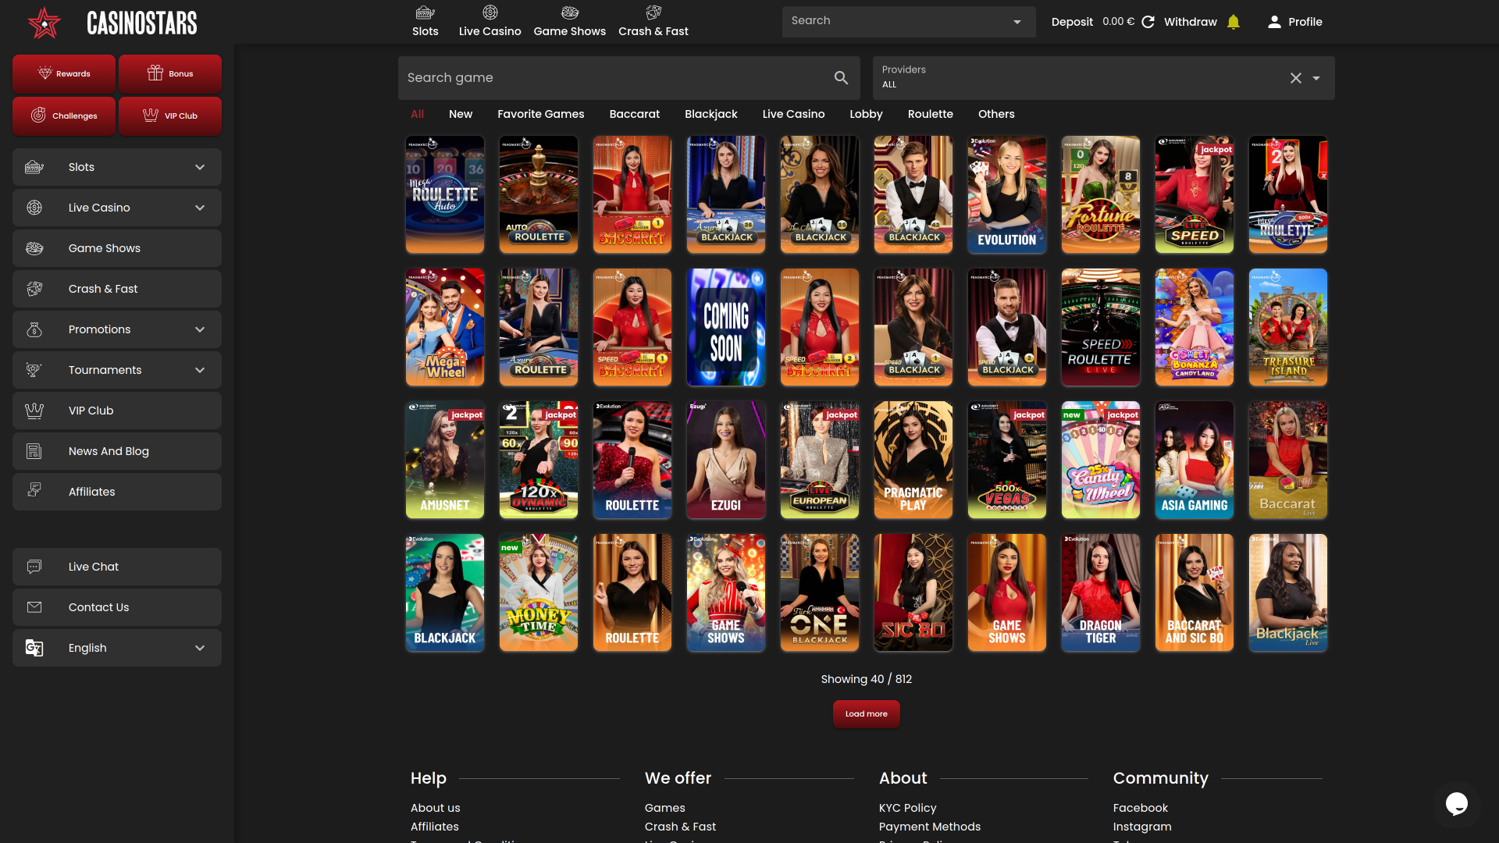Open the KYC Policy footer link
This screenshot has width=1499, height=843.
tap(907, 808)
